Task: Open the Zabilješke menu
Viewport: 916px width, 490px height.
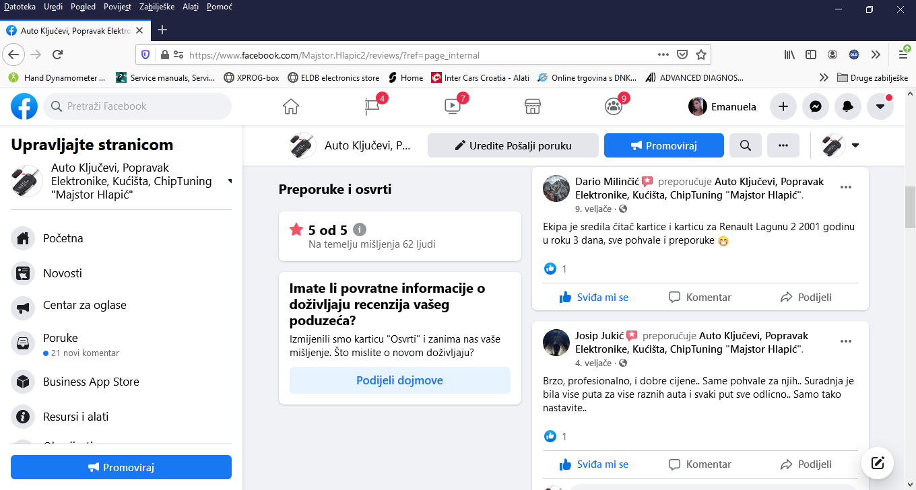Action: coord(157,7)
